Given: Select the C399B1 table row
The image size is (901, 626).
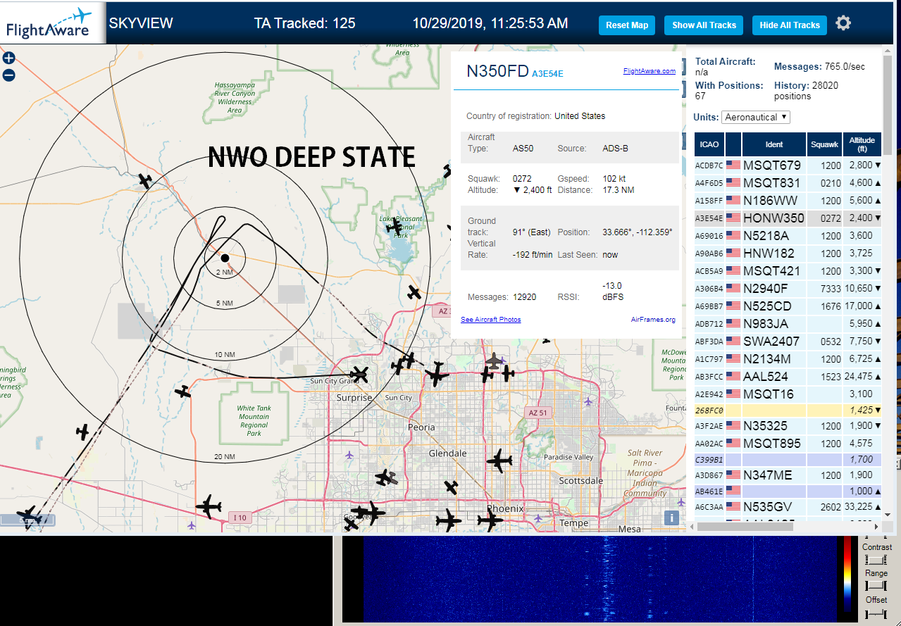Looking at the screenshot, I should coord(788,459).
